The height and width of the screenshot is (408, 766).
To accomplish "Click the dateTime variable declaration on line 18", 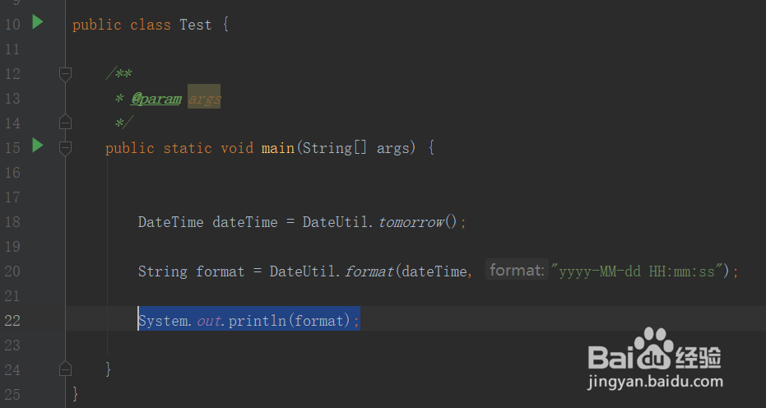I will pyautogui.click(x=244, y=222).
